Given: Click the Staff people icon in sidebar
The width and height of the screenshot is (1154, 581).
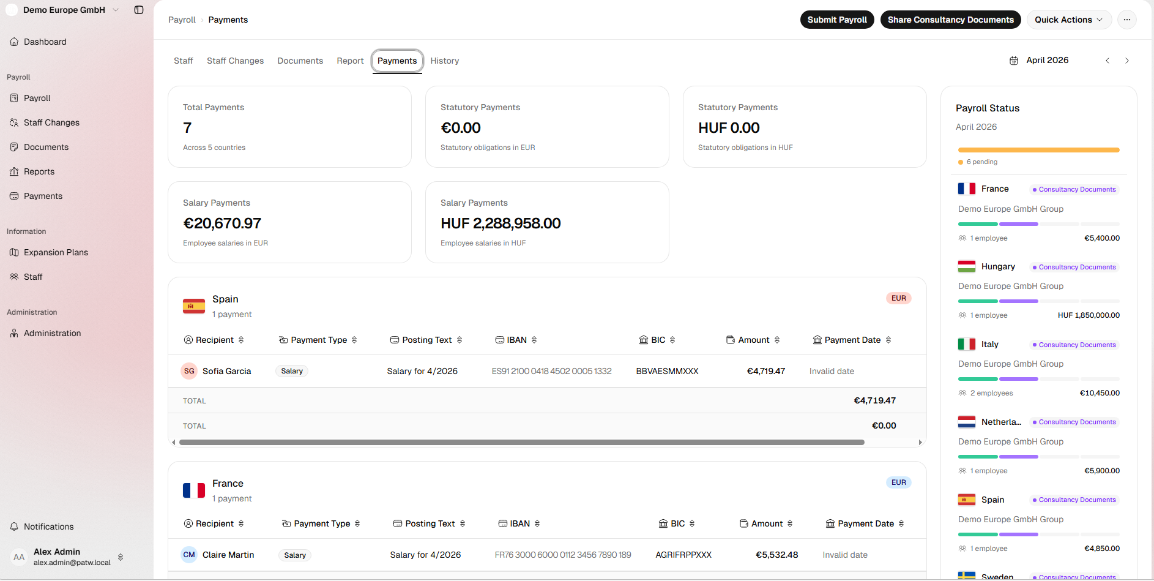Looking at the screenshot, I should click(x=14, y=277).
